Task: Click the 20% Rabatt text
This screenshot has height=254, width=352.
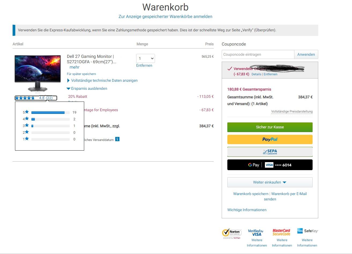Action: pos(78,96)
